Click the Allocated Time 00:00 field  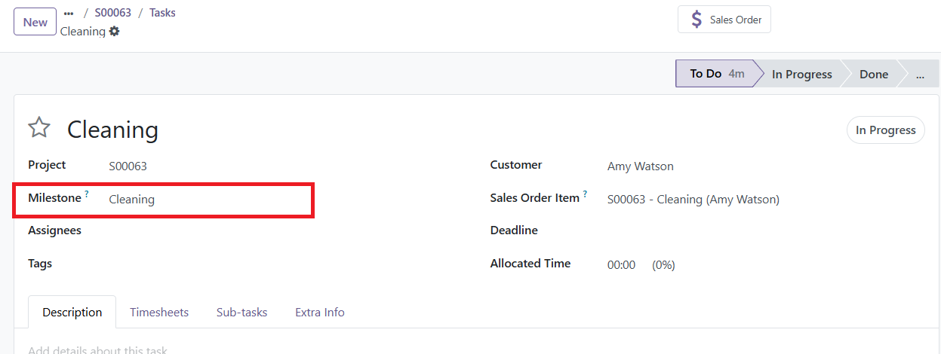(622, 265)
